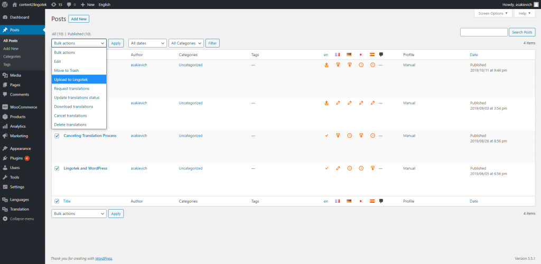
Task: Click German clock icon for Canceling Translation Process
Action: tap(349, 136)
